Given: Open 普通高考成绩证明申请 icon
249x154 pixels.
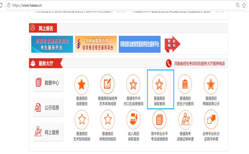Looking at the screenshot, I should pyautogui.click(x=185, y=120).
